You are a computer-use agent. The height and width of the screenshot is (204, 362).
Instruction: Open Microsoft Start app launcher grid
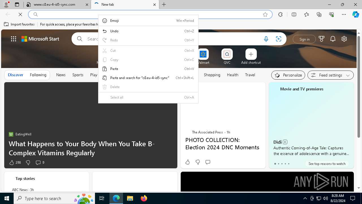[x=14, y=39]
